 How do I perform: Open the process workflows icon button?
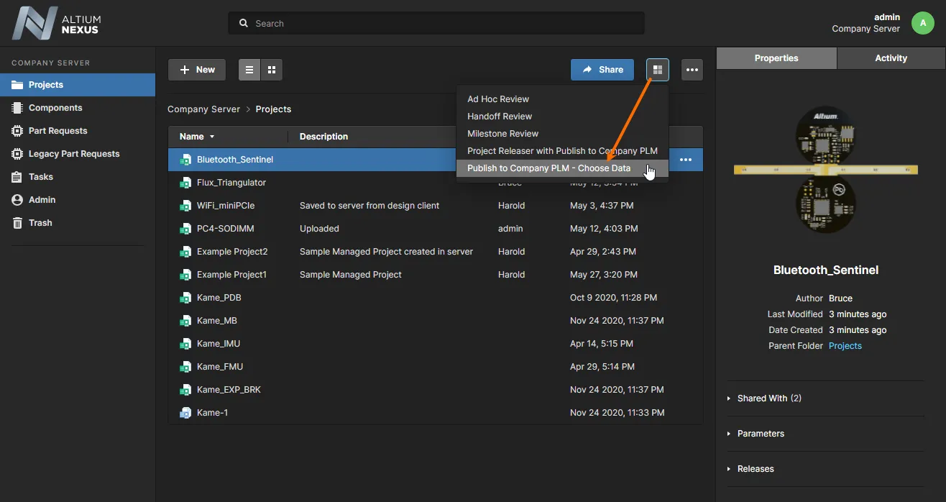tap(658, 70)
